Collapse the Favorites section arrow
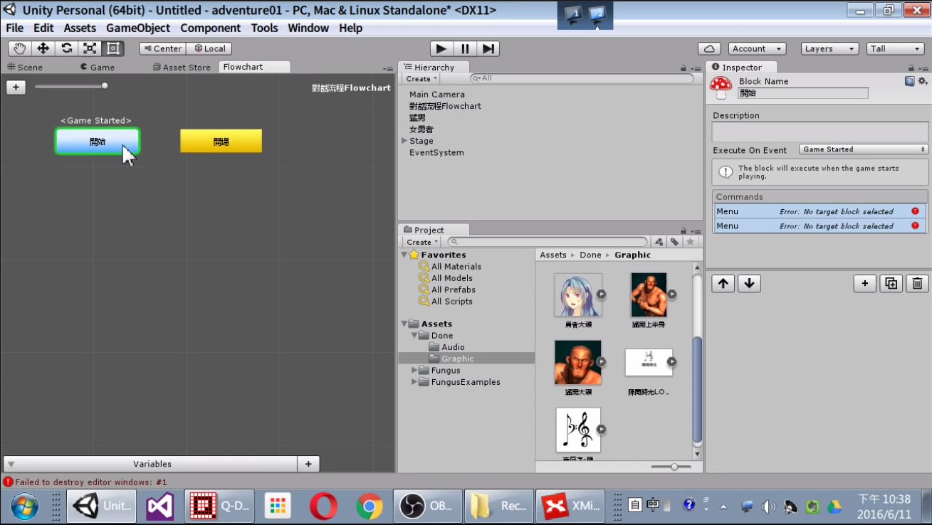 404,255
